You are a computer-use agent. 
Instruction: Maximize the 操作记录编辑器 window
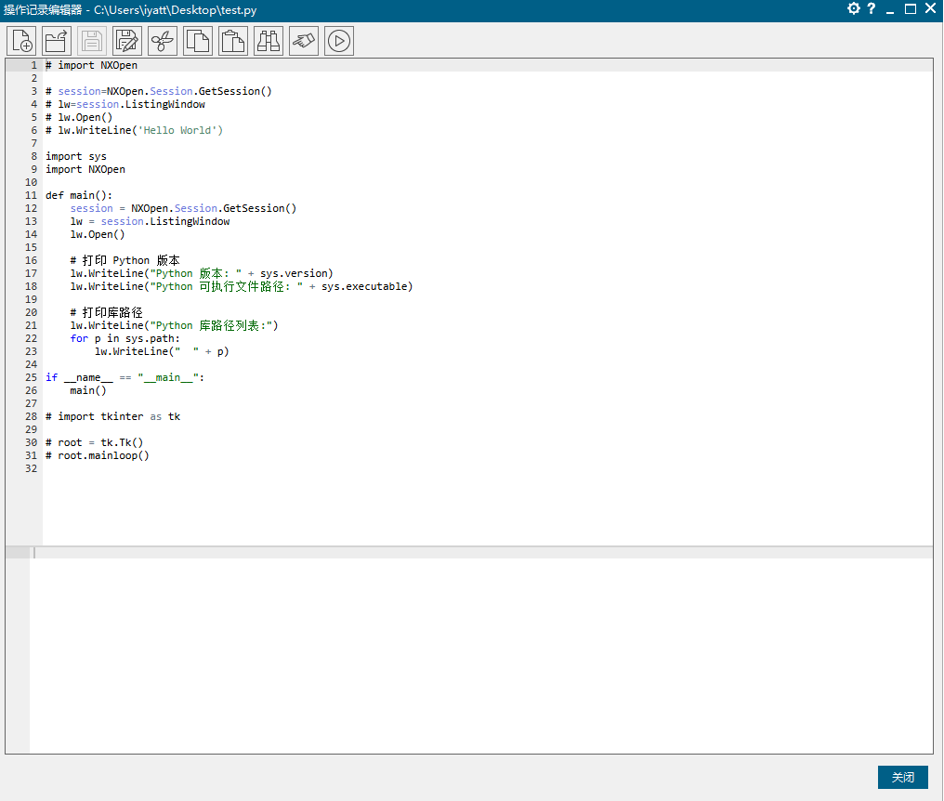[x=911, y=8]
